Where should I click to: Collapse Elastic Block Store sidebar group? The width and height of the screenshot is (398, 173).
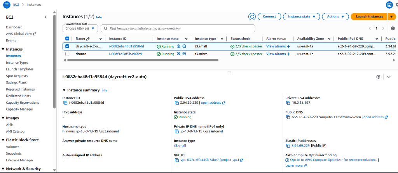3,140
